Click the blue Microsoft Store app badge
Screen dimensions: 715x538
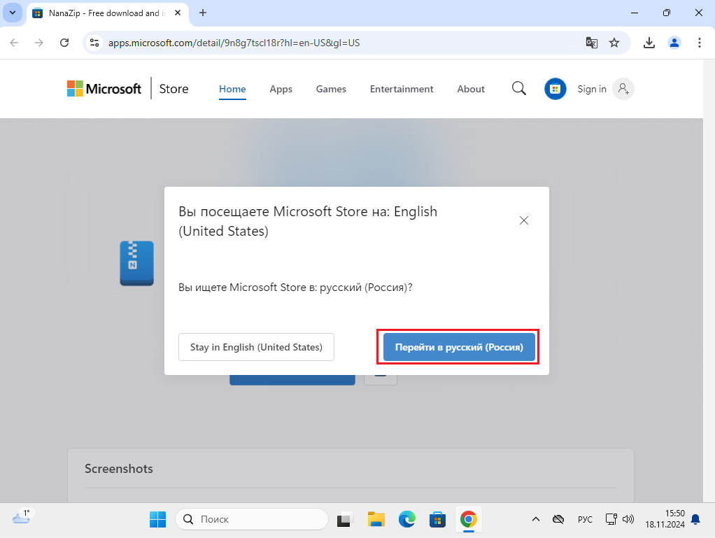coord(555,89)
